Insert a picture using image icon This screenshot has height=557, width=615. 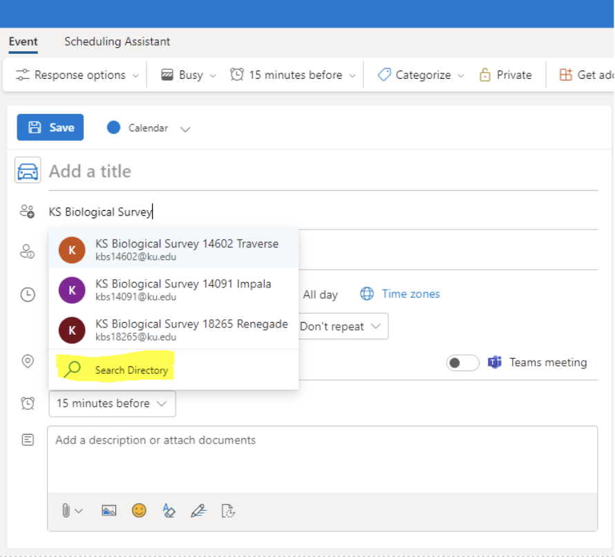[x=108, y=511]
